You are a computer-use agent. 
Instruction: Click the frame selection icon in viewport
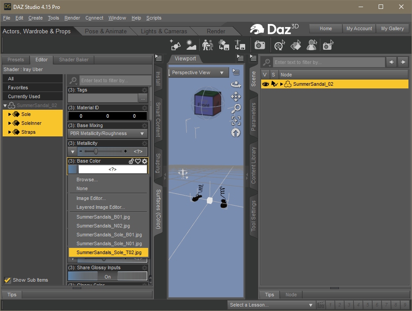pyautogui.click(x=236, y=120)
